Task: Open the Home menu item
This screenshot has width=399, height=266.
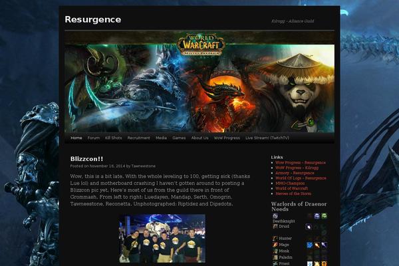Action: (x=76, y=138)
